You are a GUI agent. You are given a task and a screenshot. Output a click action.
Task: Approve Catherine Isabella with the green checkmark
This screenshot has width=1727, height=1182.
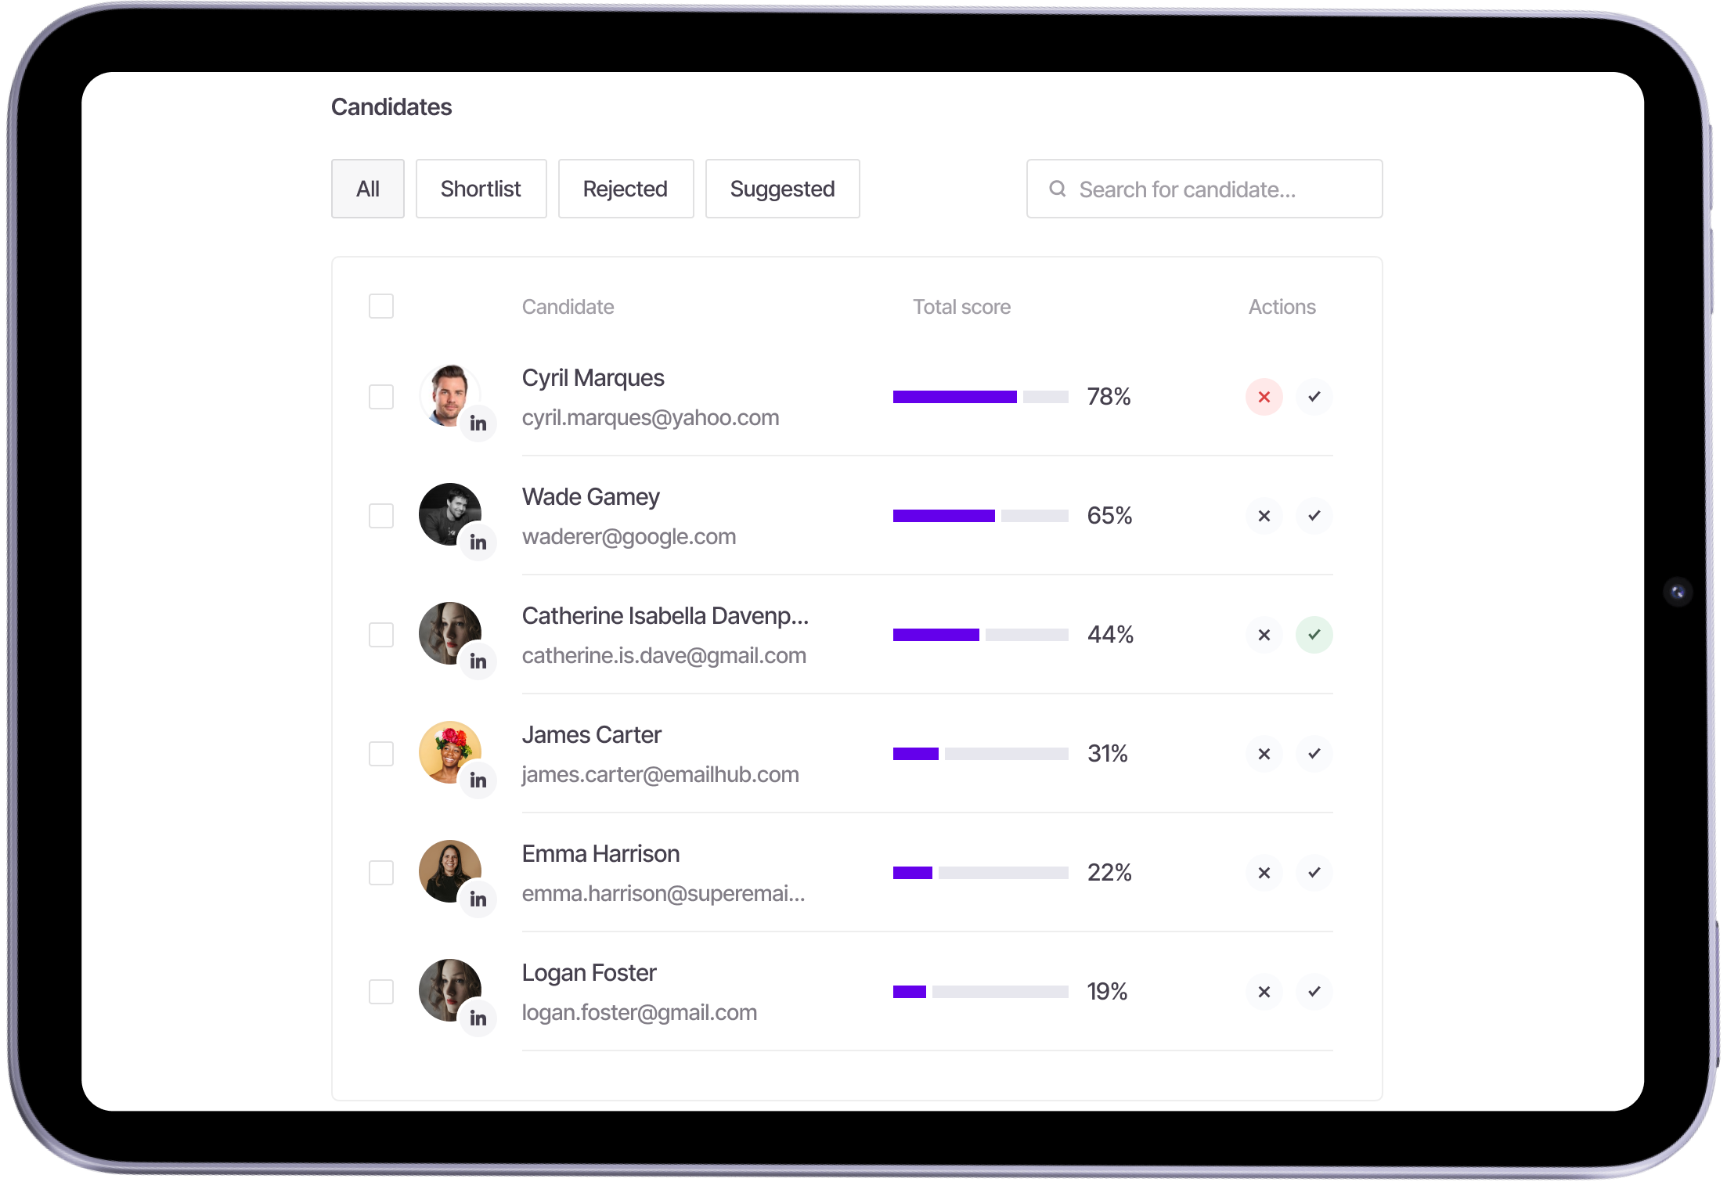click(1314, 635)
